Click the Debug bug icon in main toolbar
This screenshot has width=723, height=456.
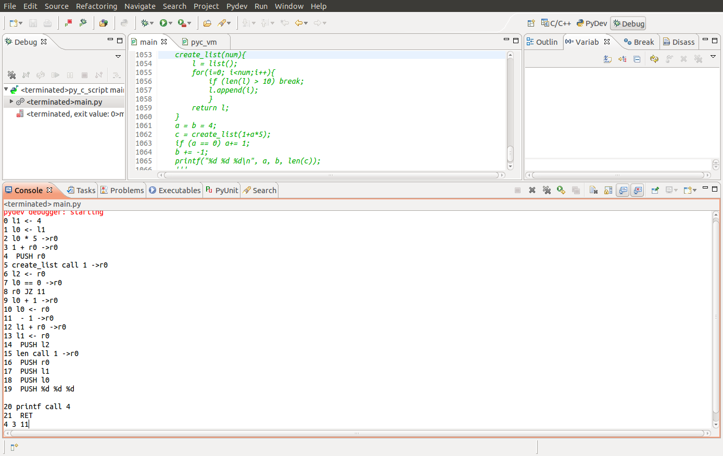pos(145,23)
